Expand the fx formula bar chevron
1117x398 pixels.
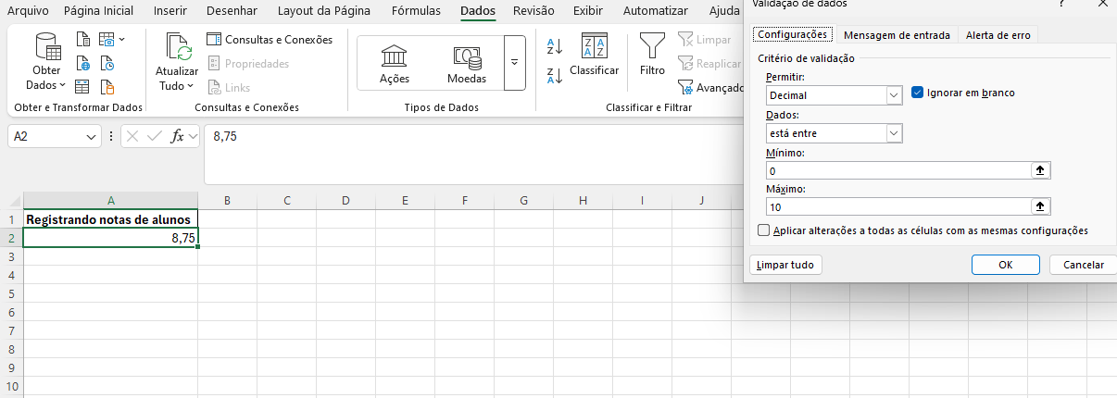pyautogui.click(x=194, y=136)
